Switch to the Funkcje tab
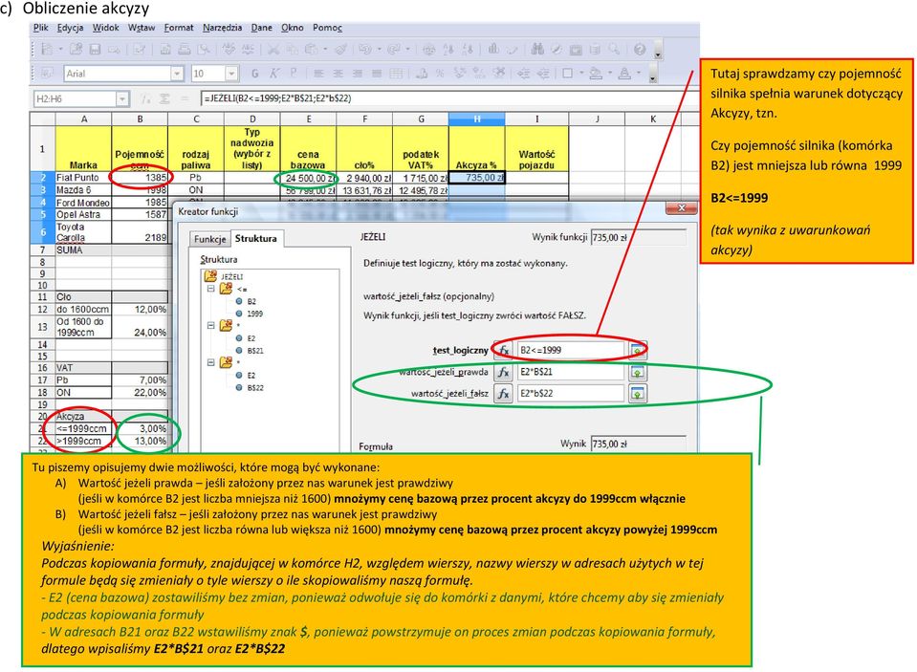The image size is (917, 672). pos(210,239)
